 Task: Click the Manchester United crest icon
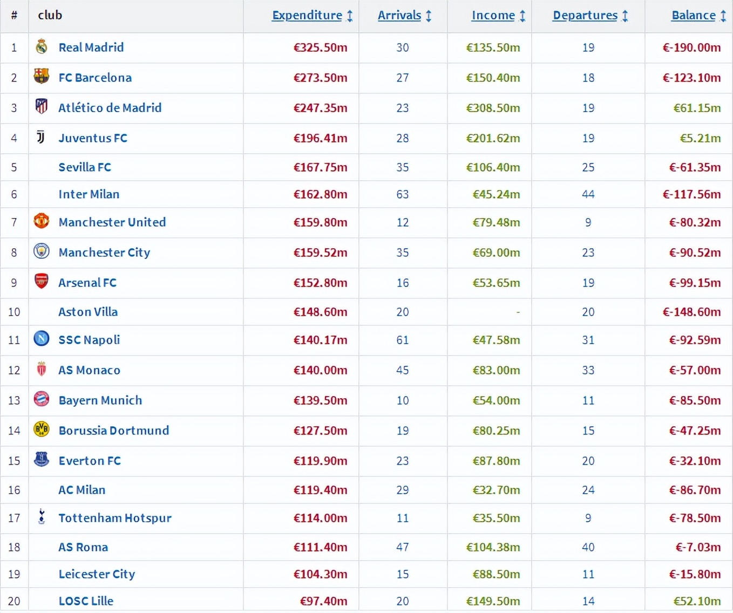tap(42, 221)
